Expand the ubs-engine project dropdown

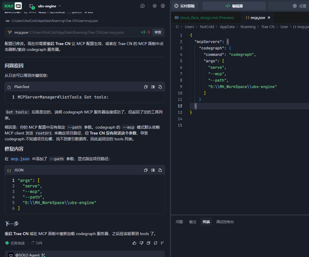pyautogui.click(x=60, y=6)
